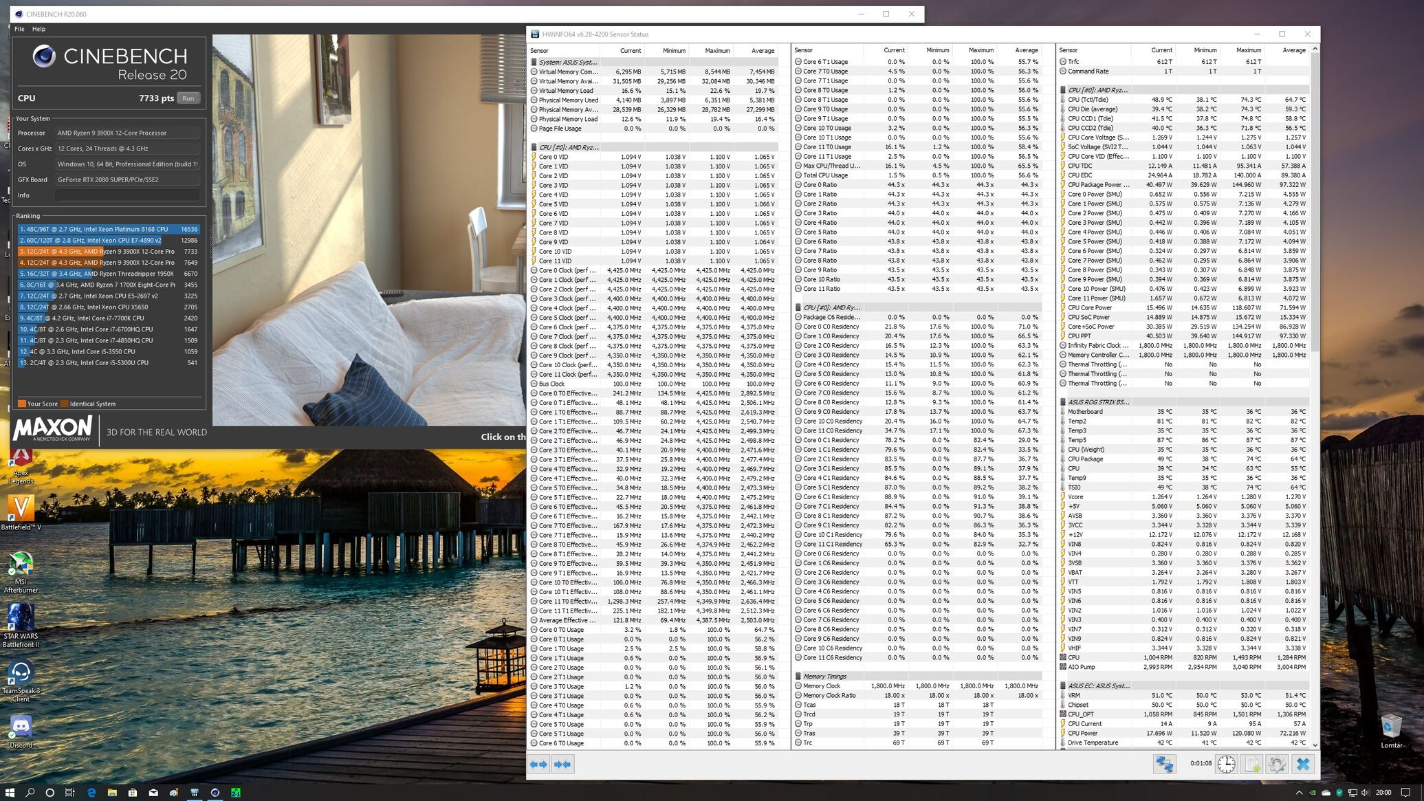Reset sensor timer with the clock icon
This screenshot has height=801, width=1424.
(1226, 764)
